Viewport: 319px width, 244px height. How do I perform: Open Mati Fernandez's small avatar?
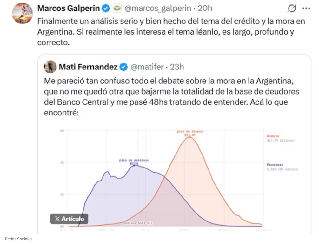point(50,67)
